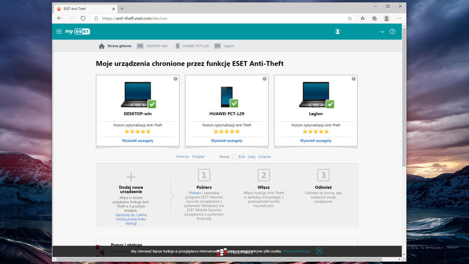Click the help question mark icon

click(x=392, y=32)
